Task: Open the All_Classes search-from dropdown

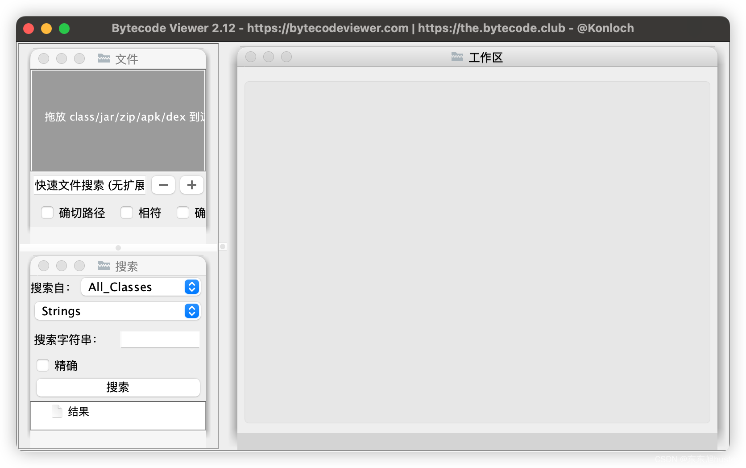Action: (x=141, y=287)
